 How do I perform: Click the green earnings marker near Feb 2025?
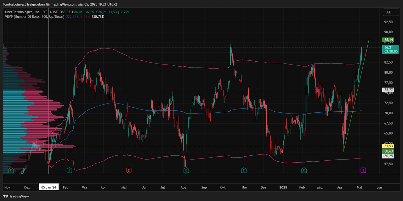pos(304,170)
